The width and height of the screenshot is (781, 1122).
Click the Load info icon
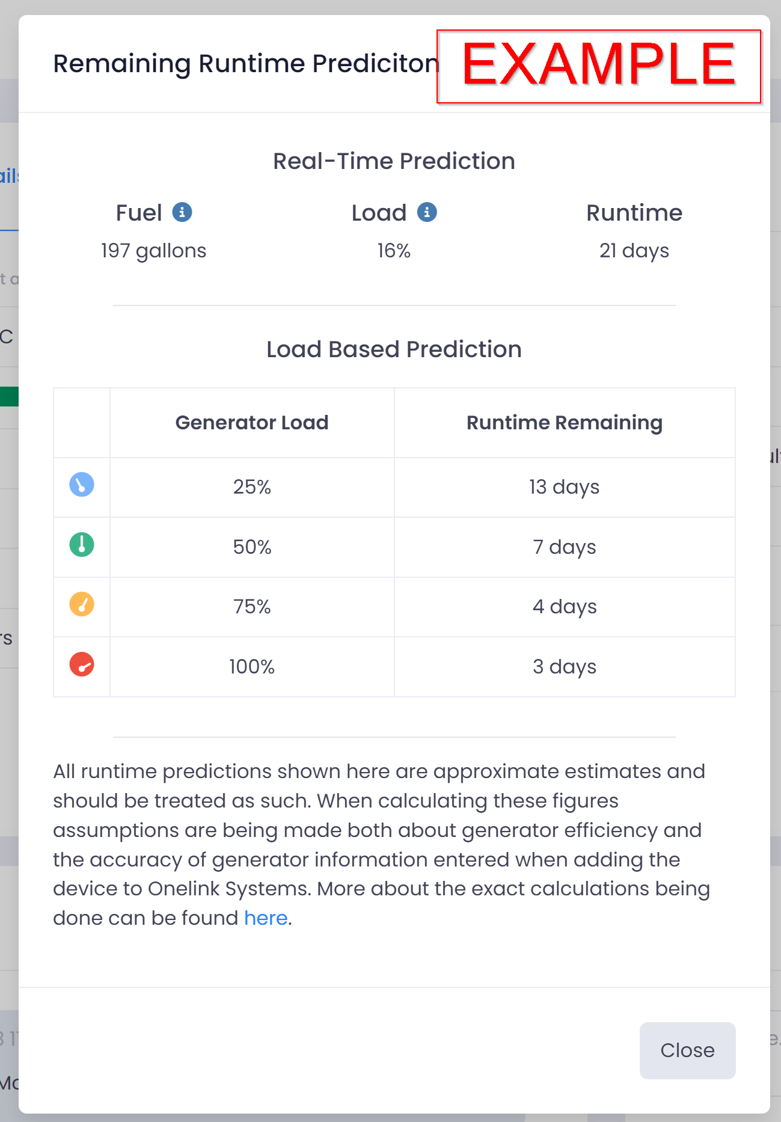pos(427,212)
